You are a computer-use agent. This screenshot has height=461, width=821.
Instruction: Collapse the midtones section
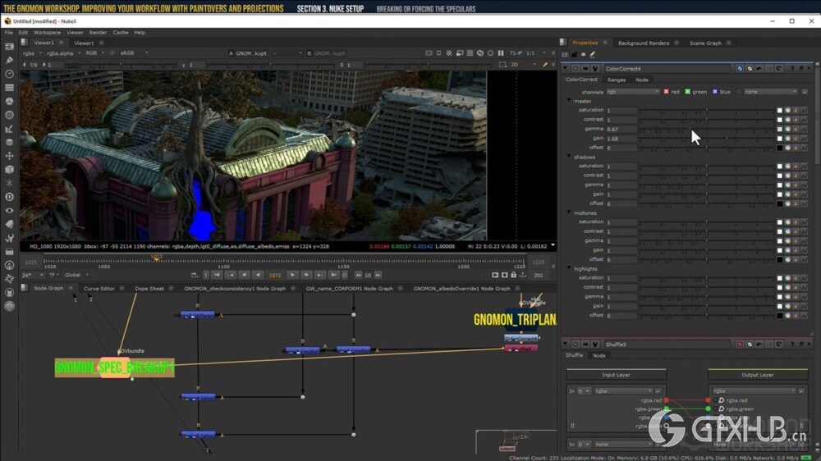point(569,212)
